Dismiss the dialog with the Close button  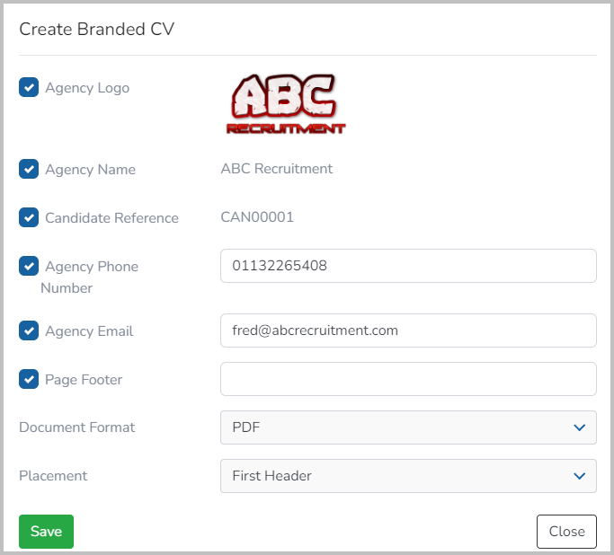(566, 532)
